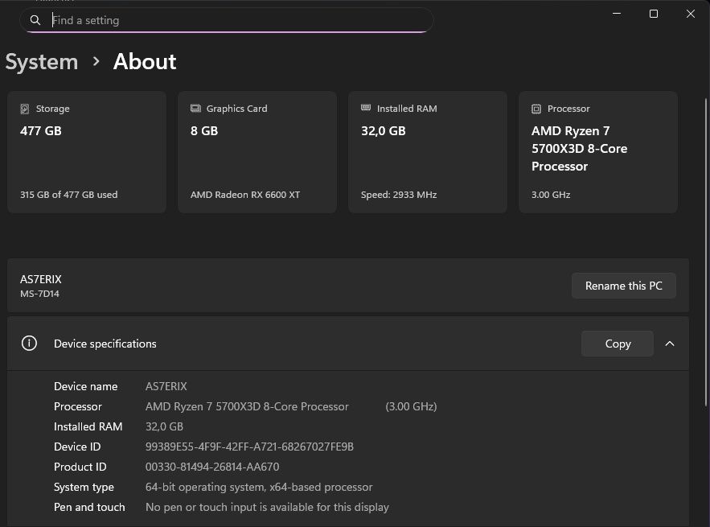Click the Graphics Card monitor icon
Screen dimensions: 710x527
click(195, 109)
